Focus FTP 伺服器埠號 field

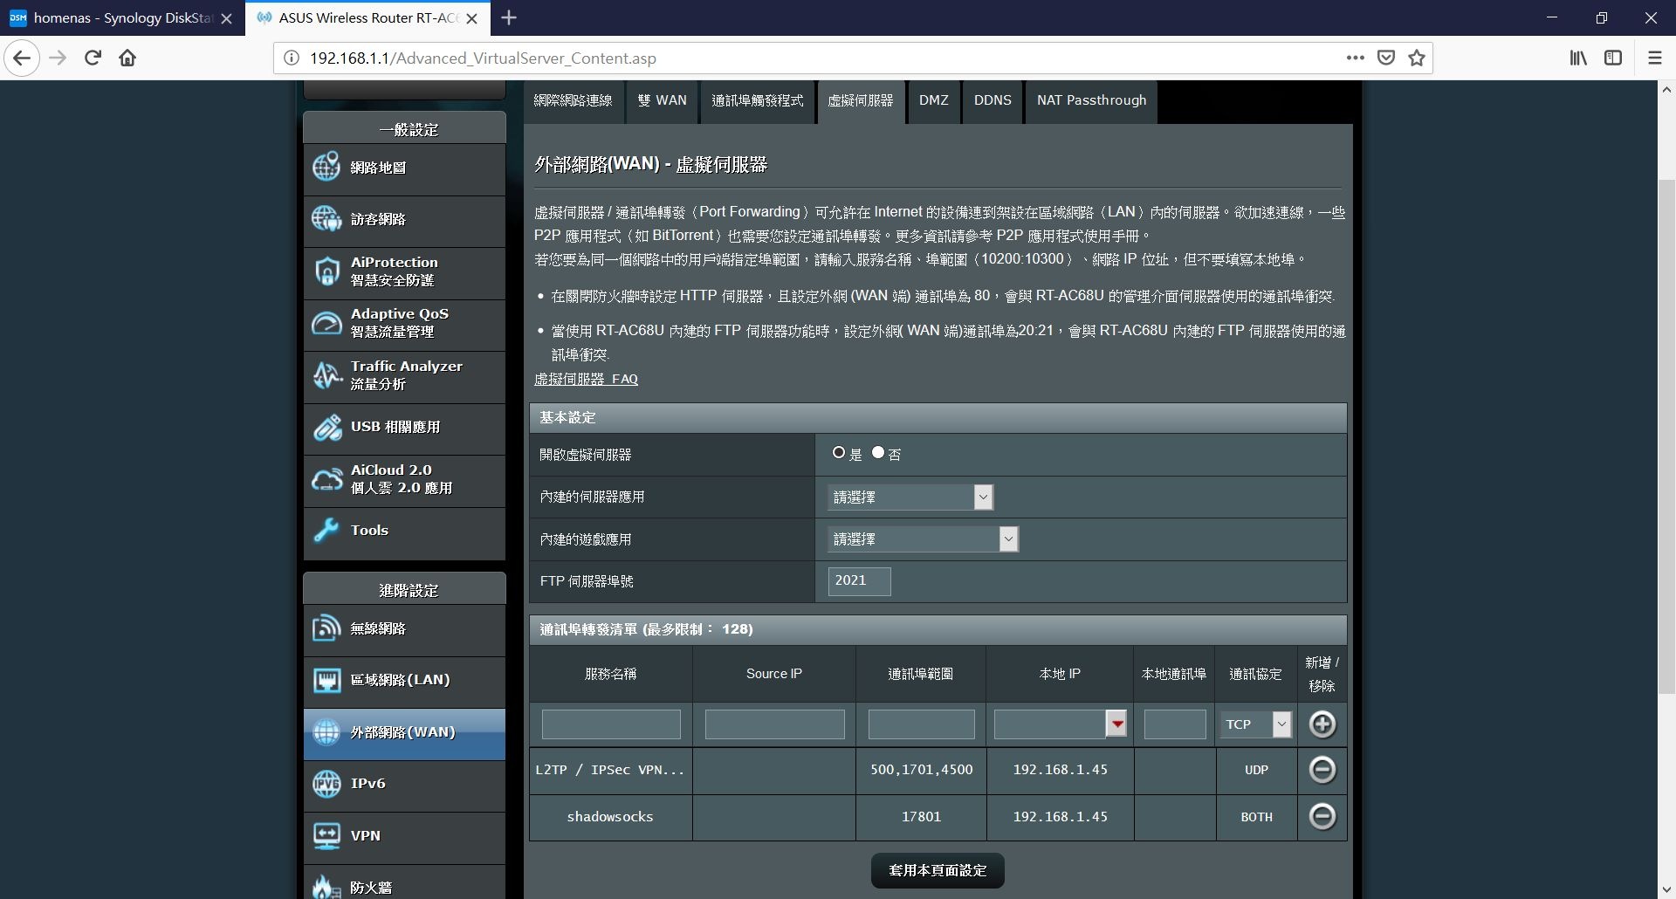pyautogui.click(x=859, y=580)
